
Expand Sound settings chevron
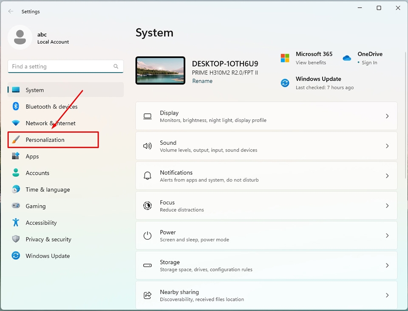click(x=387, y=146)
